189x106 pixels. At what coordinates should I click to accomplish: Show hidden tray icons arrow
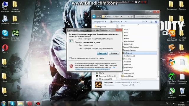click(171, 103)
